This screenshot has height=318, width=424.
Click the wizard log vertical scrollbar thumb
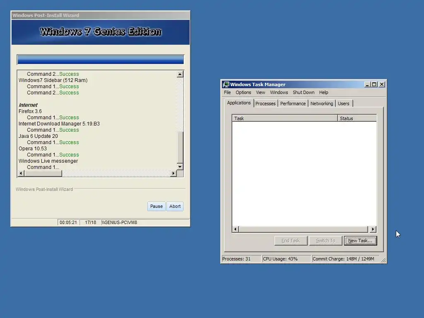click(x=180, y=147)
